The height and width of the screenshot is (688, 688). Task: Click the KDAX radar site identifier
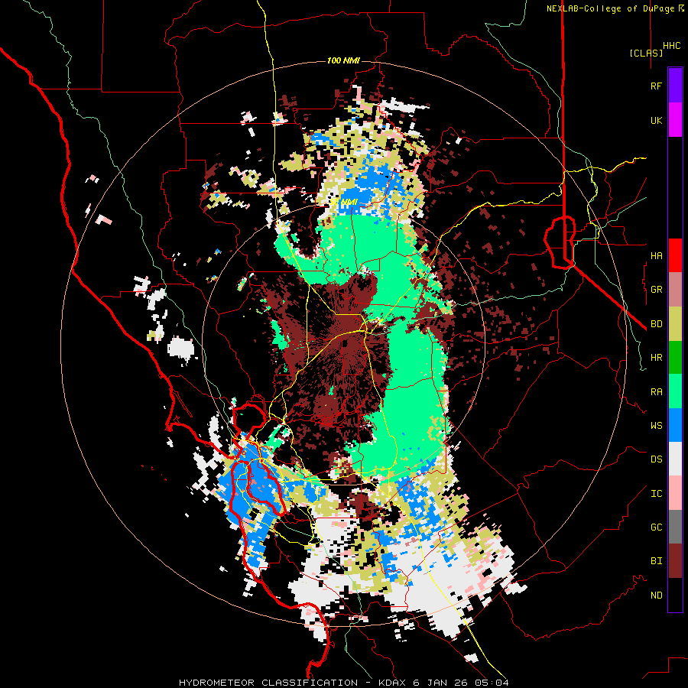[391, 683]
